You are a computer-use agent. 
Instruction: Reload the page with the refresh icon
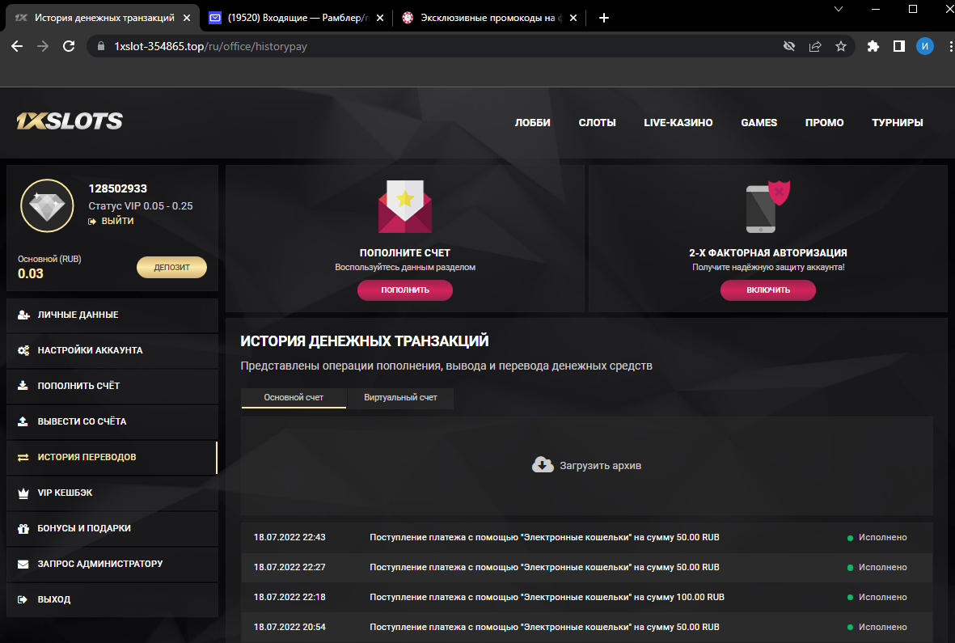point(69,46)
